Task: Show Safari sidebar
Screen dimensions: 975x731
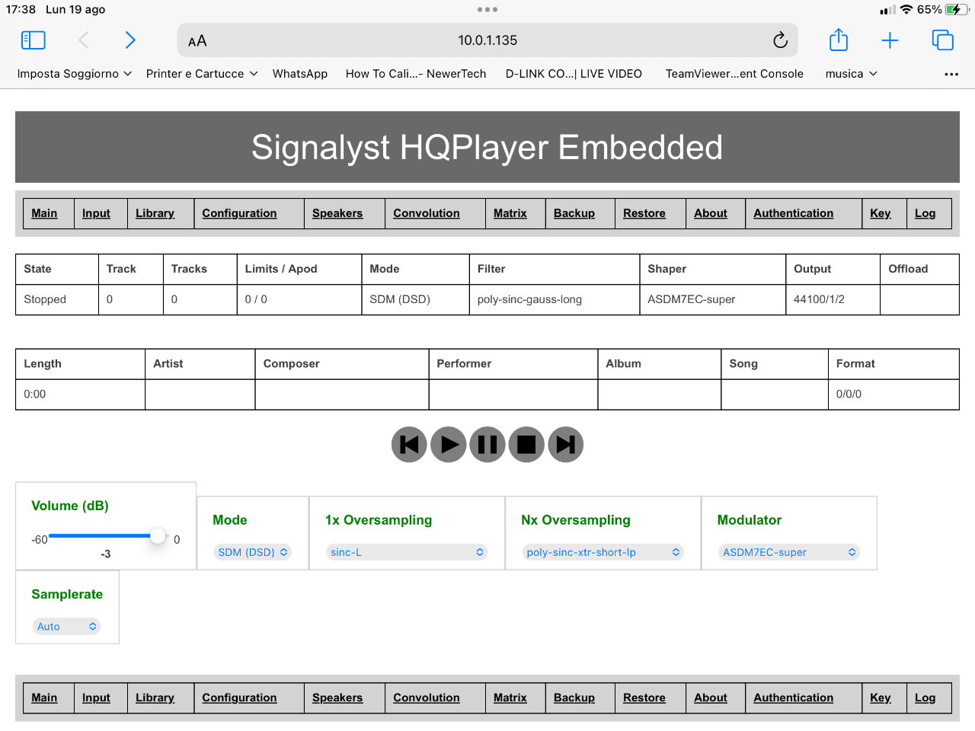Action: (34, 40)
